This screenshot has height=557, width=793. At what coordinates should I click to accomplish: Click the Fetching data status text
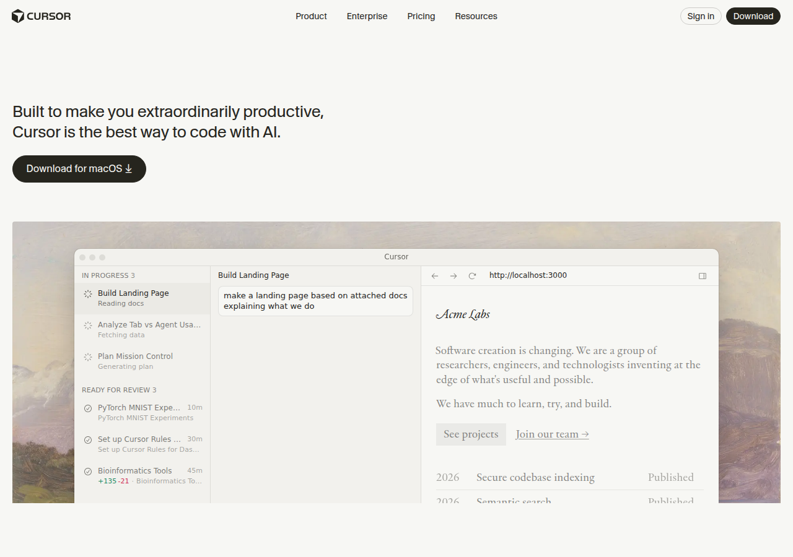pos(121,335)
